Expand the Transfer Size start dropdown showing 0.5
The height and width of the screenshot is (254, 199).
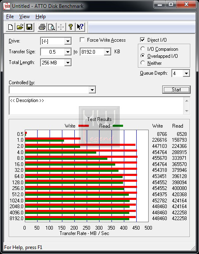tap(68, 52)
